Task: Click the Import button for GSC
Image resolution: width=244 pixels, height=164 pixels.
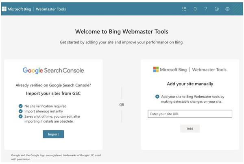Action: click(53, 134)
